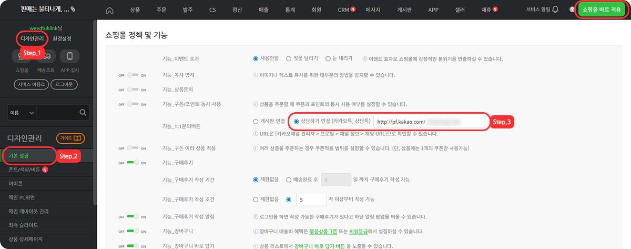This screenshot has height=249, width=631.
Task: Click info icon beside 장바구니 배송비 혜택 text
Action: point(256,231)
